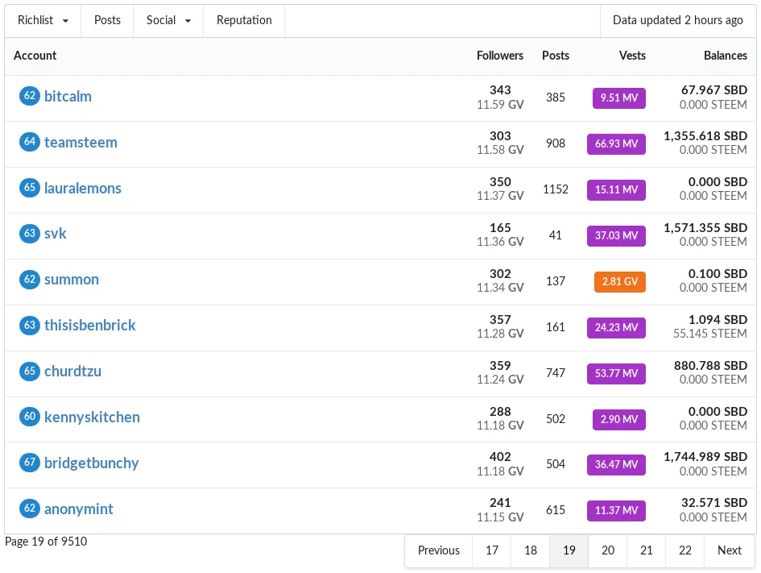Click the orange 2.81 GV vests label
This screenshot has width=761, height=573.
tap(620, 281)
